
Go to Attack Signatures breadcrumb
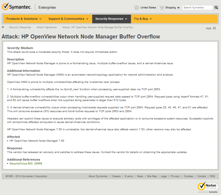tap(47, 27)
